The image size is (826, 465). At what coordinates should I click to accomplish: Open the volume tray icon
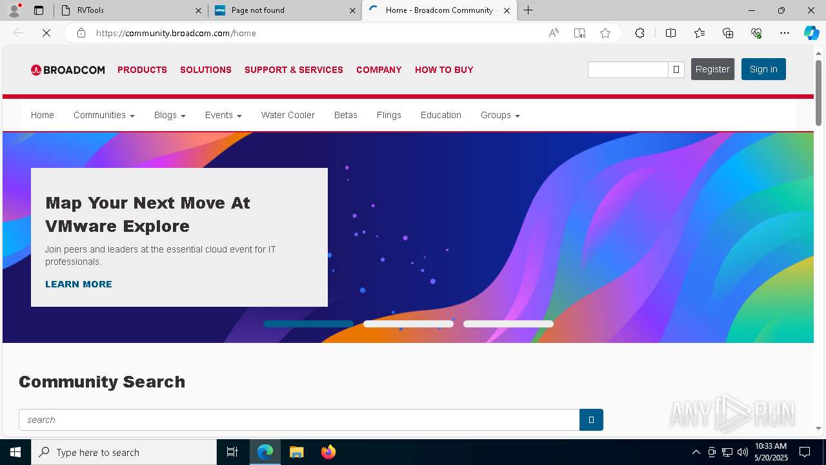[743, 452]
